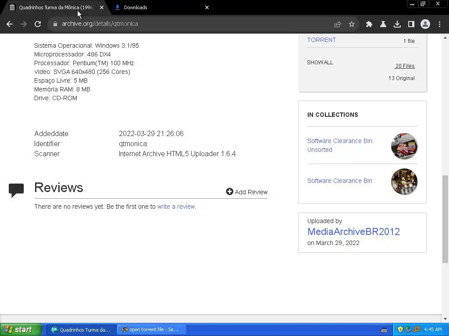Image resolution: width=449 pixels, height=336 pixels.
Task: Click the 13 Original files link
Action: click(402, 78)
